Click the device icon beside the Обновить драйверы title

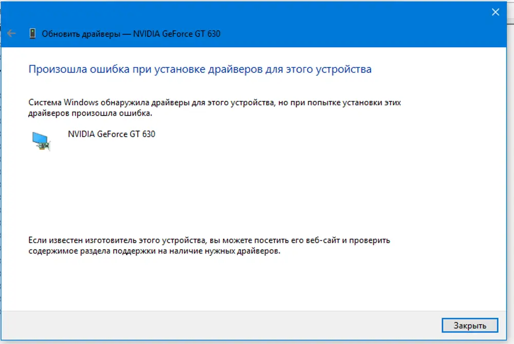coord(32,34)
